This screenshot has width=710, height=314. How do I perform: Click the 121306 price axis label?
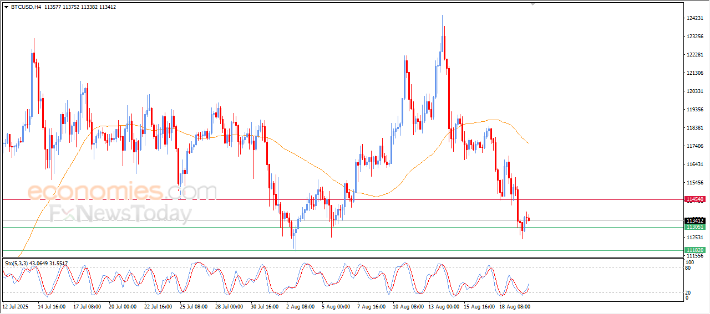pos(695,73)
